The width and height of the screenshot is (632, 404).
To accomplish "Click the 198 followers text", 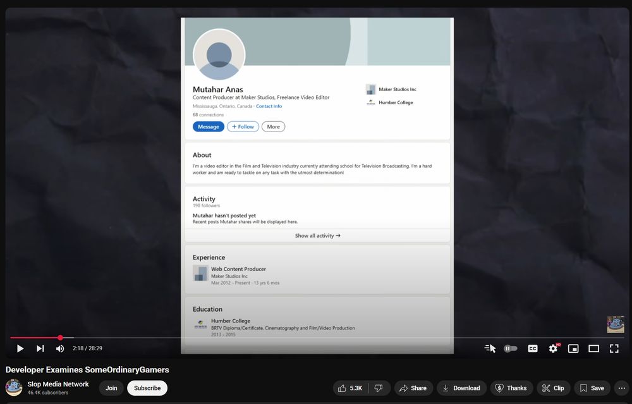I will [x=206, y=205].
